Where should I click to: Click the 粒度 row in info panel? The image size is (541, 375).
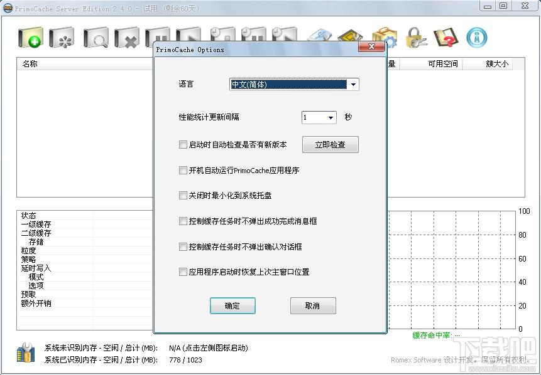[85, 251]
